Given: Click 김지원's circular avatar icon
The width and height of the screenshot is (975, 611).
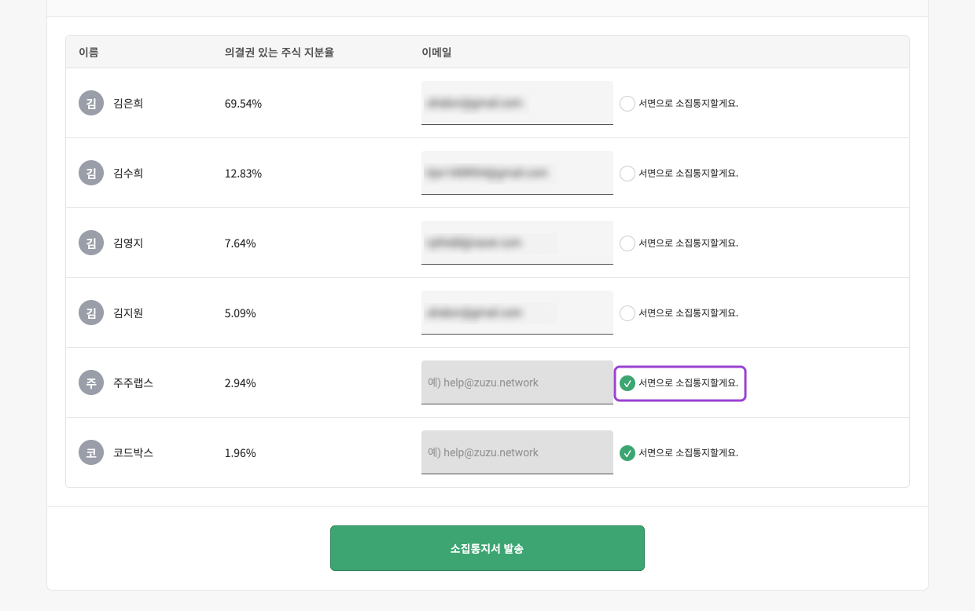Looking at the screenshot, I should [x=90, y=312].
